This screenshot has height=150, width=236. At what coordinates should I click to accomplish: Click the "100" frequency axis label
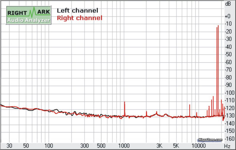point(49,146)
